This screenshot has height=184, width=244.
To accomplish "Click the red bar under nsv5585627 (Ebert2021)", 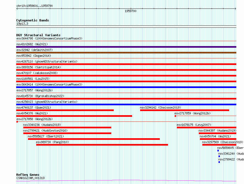I will click(x=94, y=139).
